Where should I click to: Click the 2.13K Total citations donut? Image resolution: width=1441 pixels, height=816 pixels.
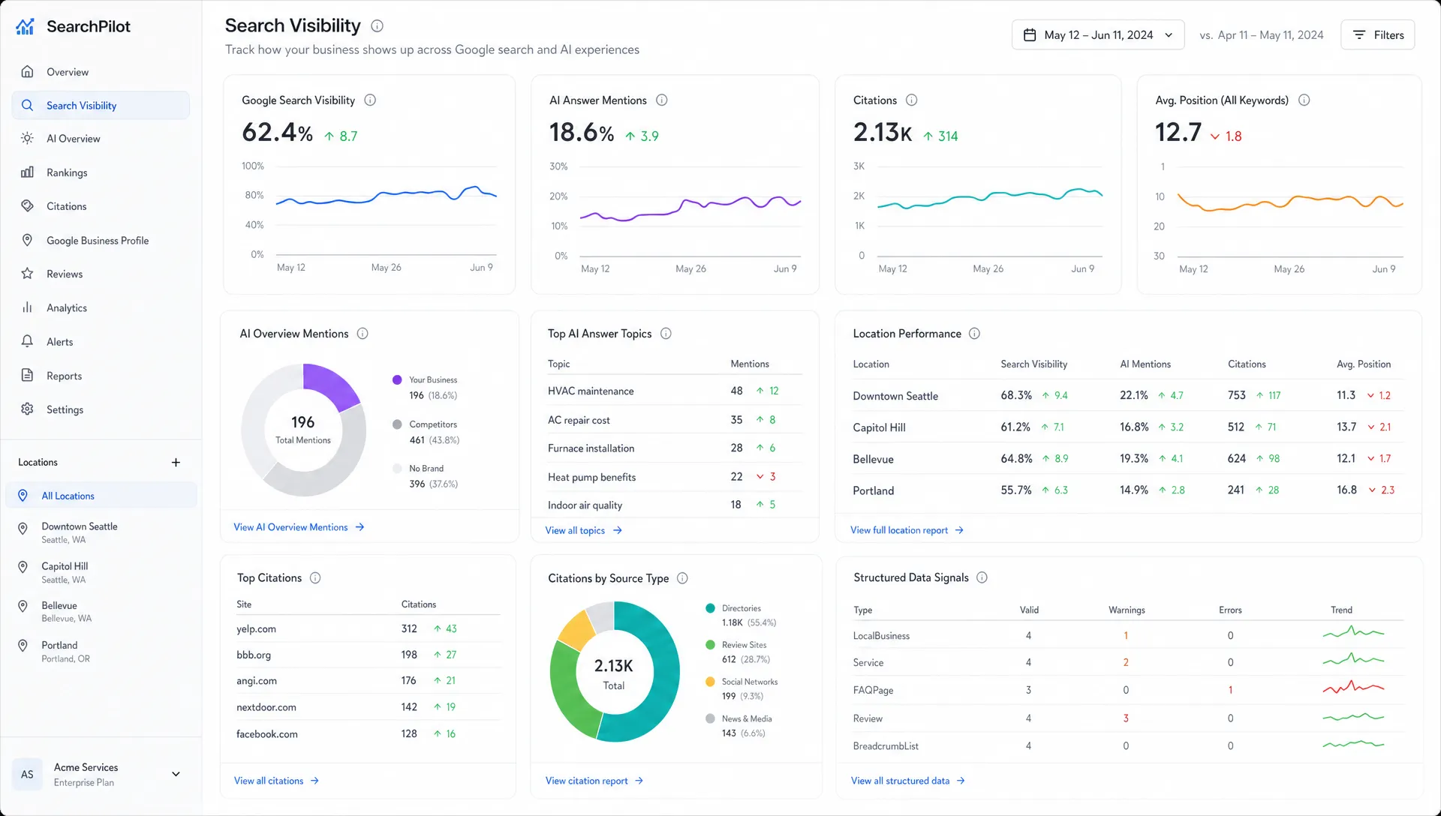point(614,673)
